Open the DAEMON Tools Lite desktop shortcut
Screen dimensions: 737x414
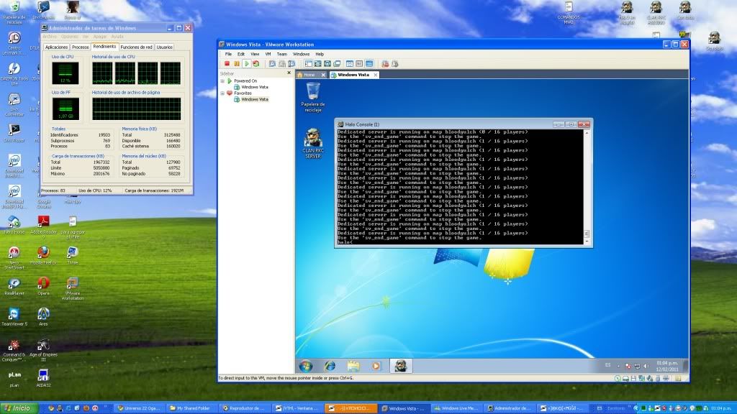(14, 74)
